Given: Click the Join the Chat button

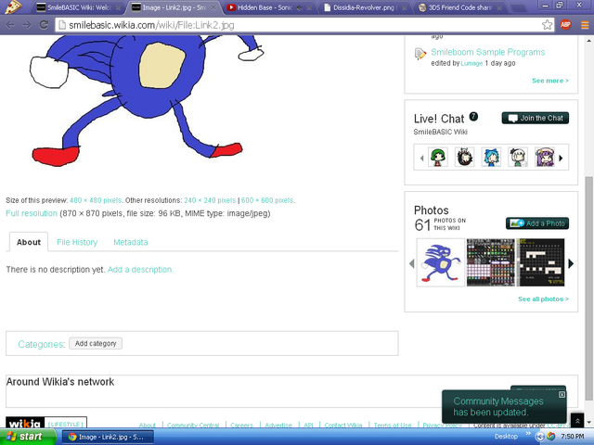Looking at the screenshot, I should click(536, 118).
